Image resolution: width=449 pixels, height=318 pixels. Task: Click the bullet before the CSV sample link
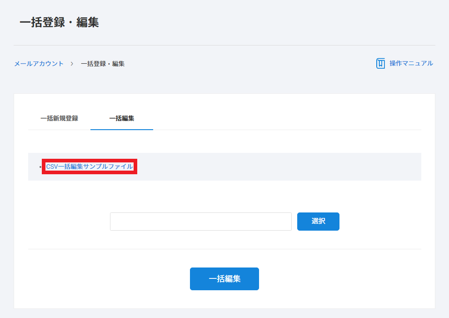[40, 167]
